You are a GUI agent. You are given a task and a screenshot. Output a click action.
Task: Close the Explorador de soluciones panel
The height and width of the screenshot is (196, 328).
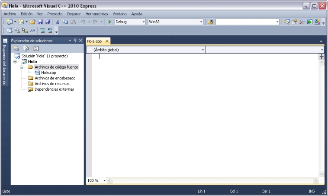click(81, 41)
